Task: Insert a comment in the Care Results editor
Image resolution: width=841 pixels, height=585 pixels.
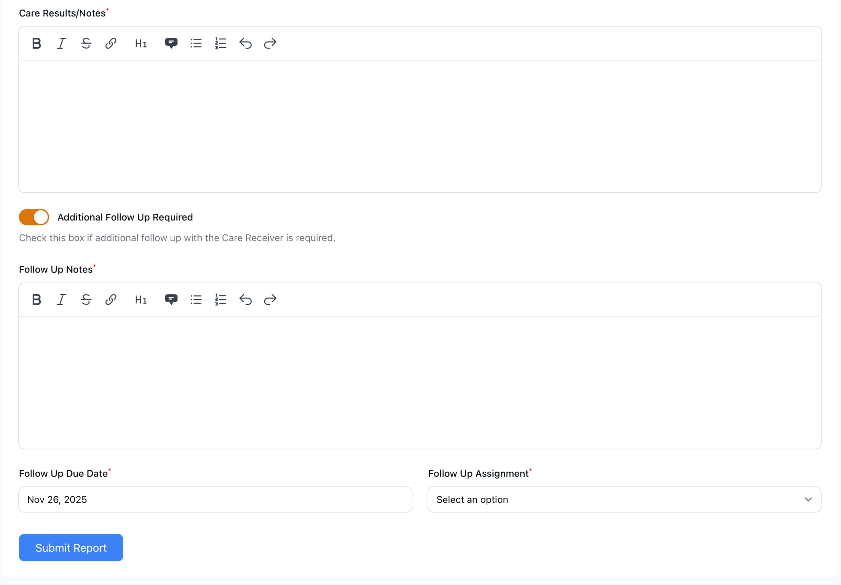Action: pyautogui.click(x=171, y=43)
